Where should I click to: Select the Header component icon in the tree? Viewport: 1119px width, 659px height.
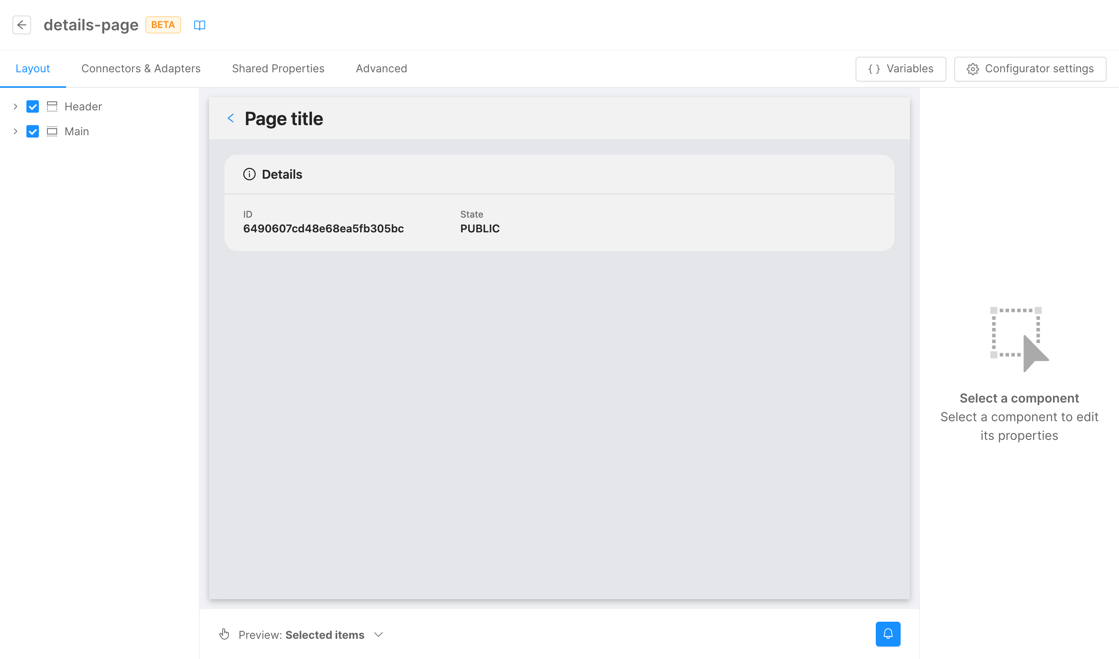coord(52,106)
